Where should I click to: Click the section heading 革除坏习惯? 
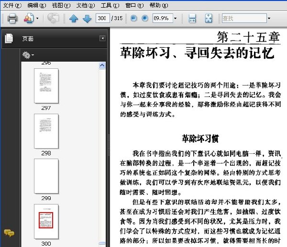[x=200, y=139]
